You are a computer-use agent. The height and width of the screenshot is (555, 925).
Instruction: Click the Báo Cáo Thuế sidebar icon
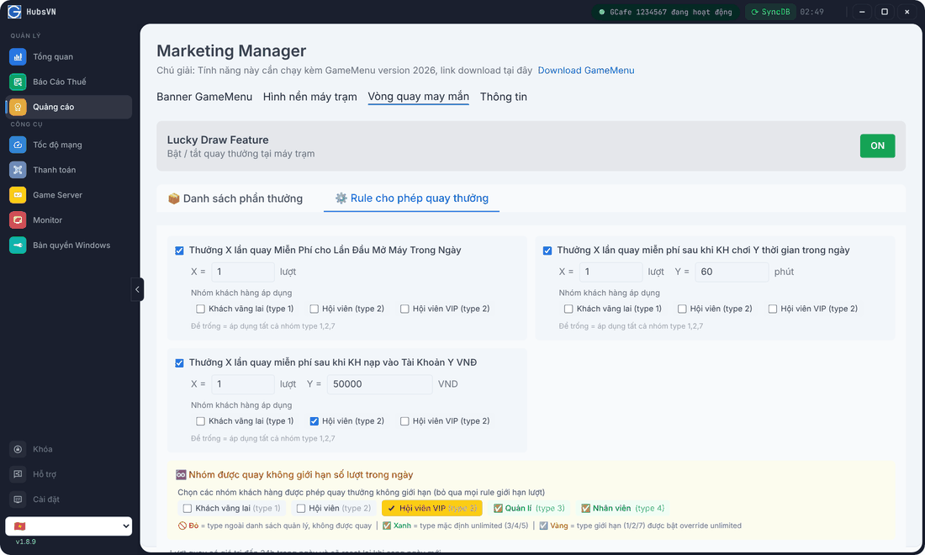point(18,82)
